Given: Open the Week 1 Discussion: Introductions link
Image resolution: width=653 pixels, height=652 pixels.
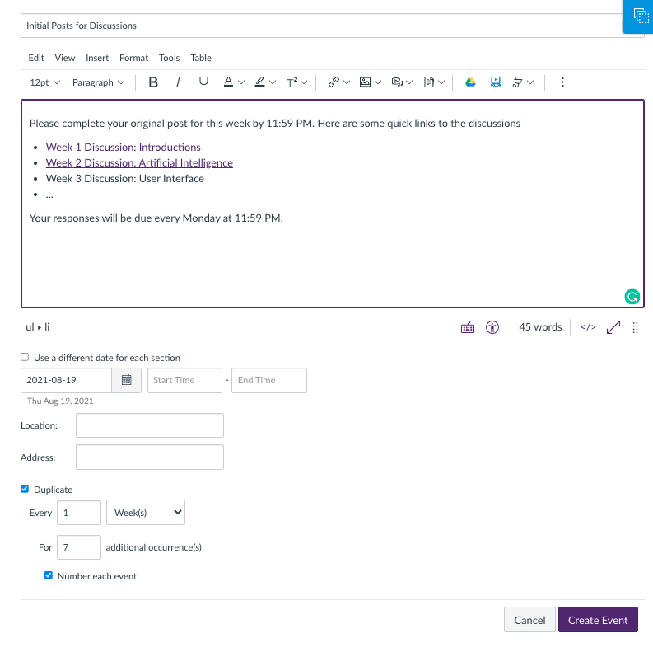Looking at the screenshot, I should point(123,148).
